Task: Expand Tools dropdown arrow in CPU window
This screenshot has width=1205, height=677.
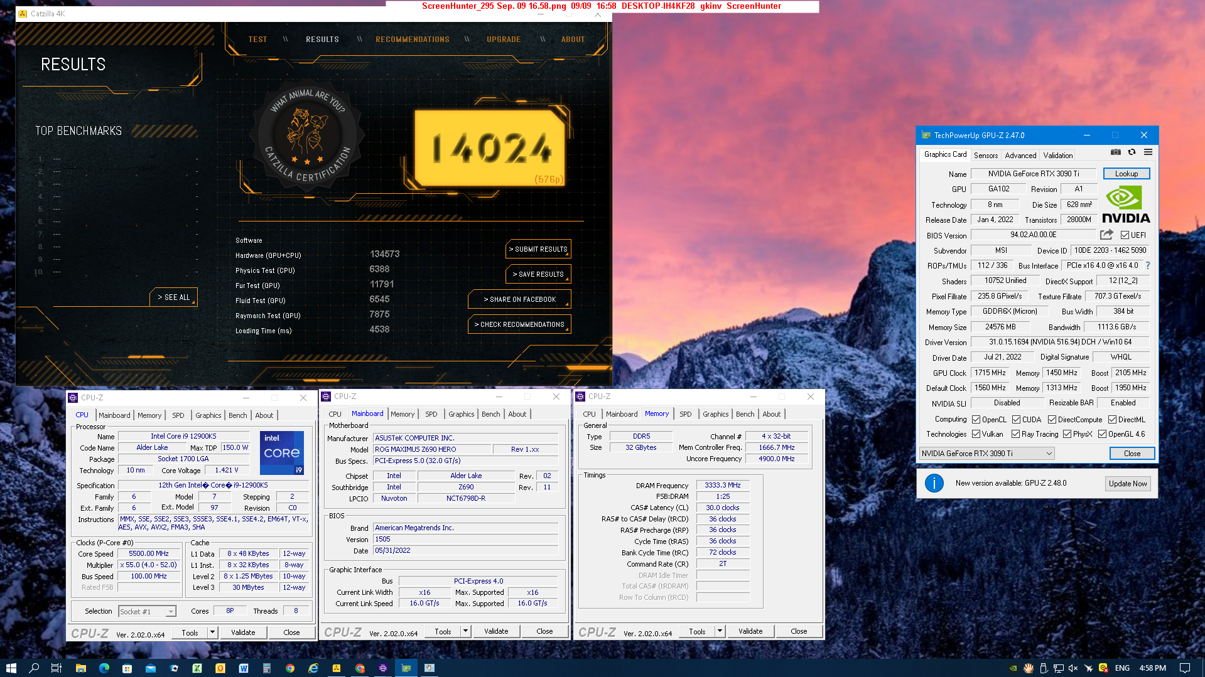Action: click(x=212, y=632)
